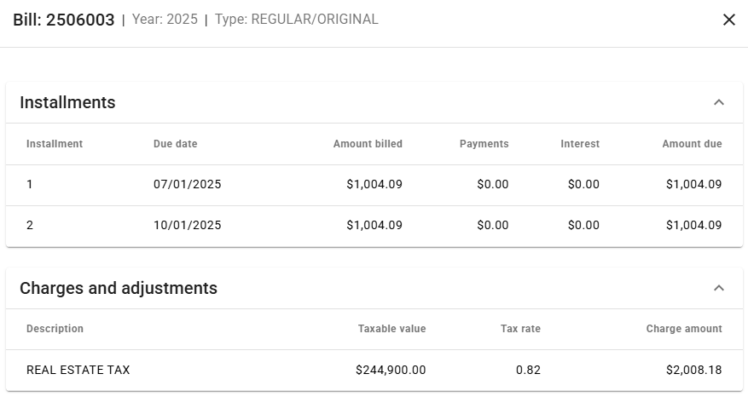
Task: Click the $2,008.18 charge amount cell
Action: pyautogui.click(x=694, y=371)
